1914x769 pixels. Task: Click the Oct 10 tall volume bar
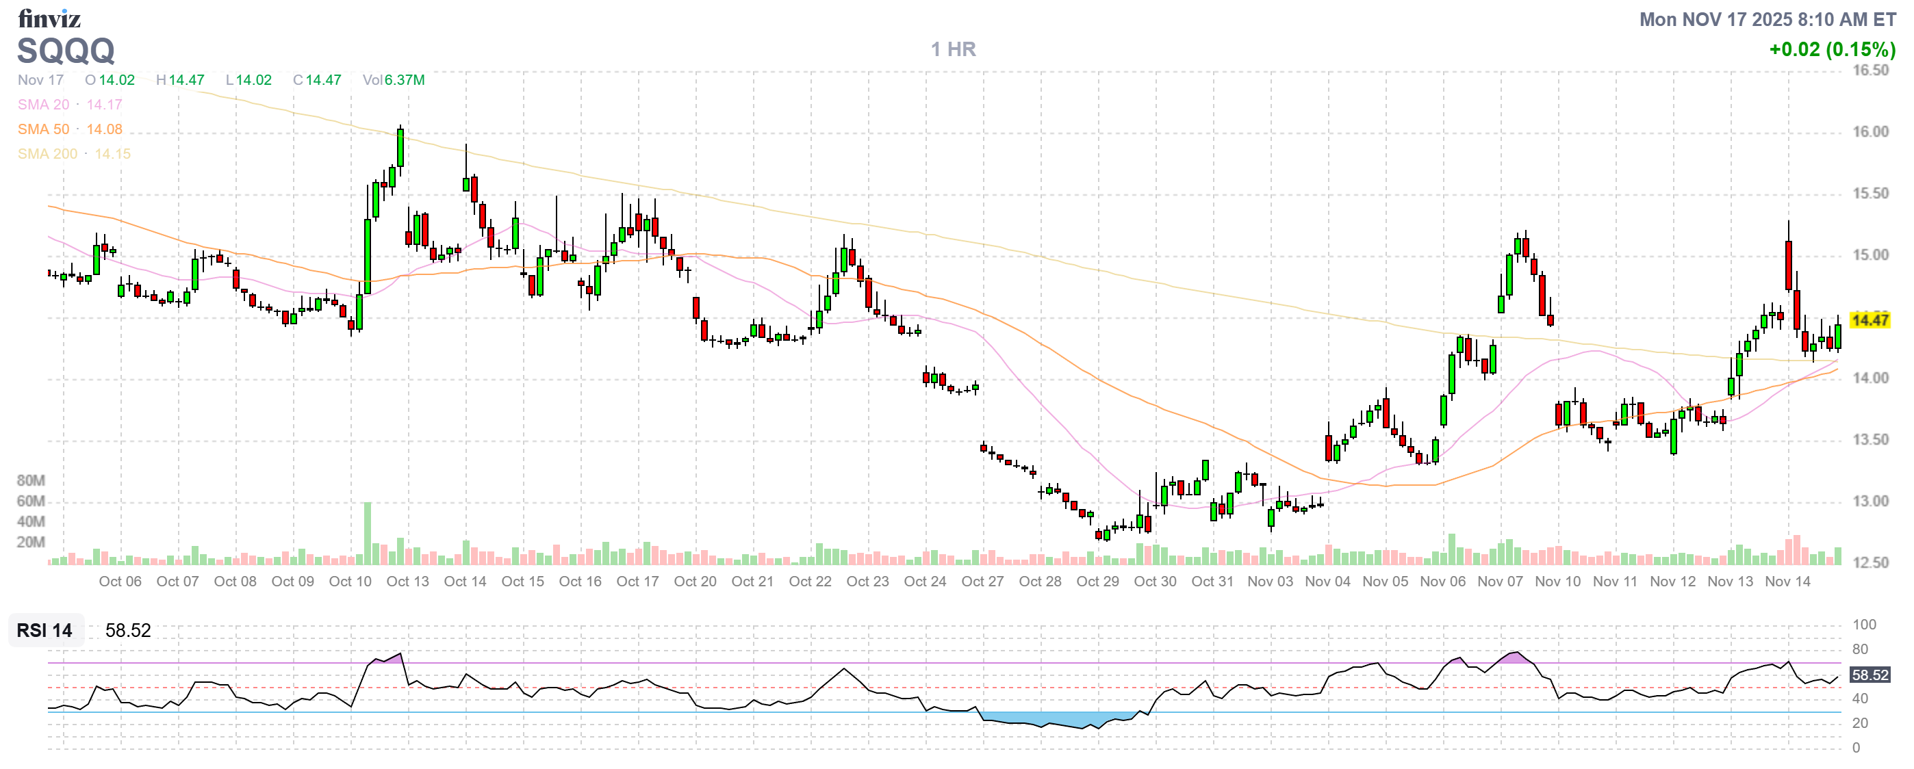coord(367,534)
